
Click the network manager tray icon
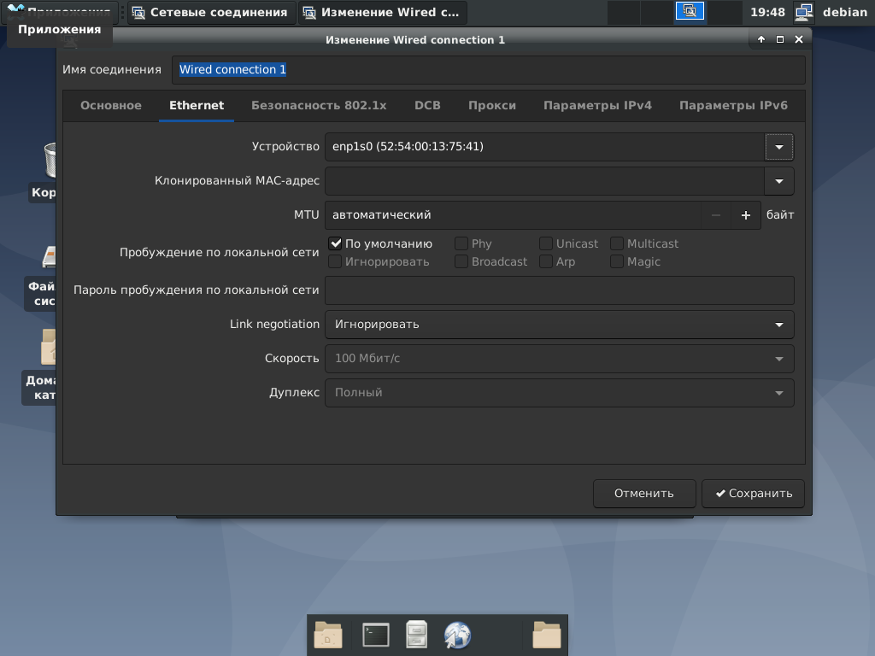803,12
